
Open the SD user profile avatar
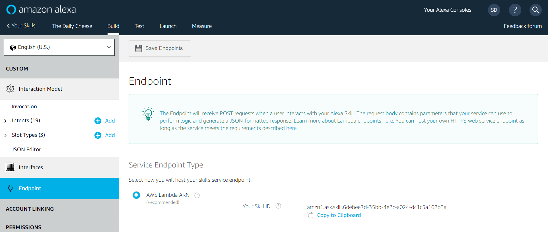pyautogui.click(x=494, y=10)
